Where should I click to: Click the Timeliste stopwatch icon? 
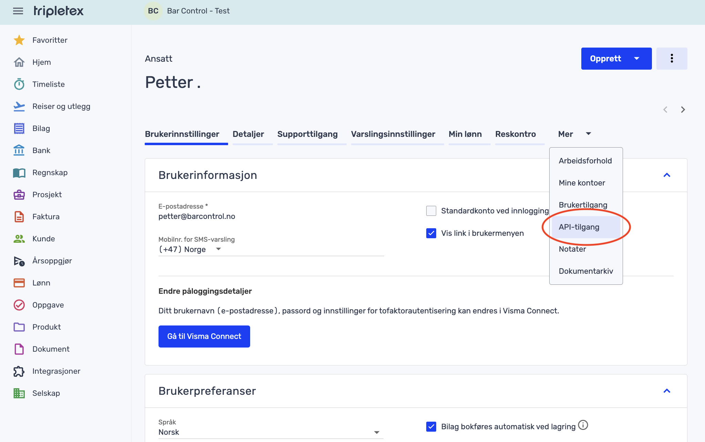19,84
